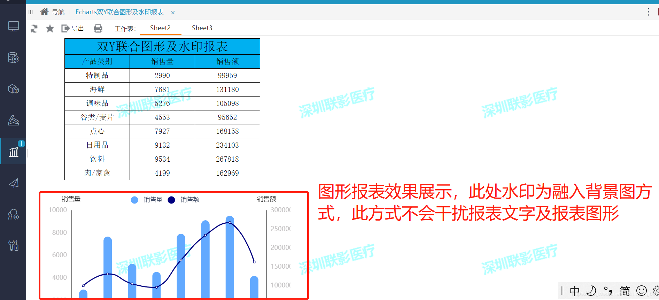Open the database settings sidebar icon

point(13,57)
